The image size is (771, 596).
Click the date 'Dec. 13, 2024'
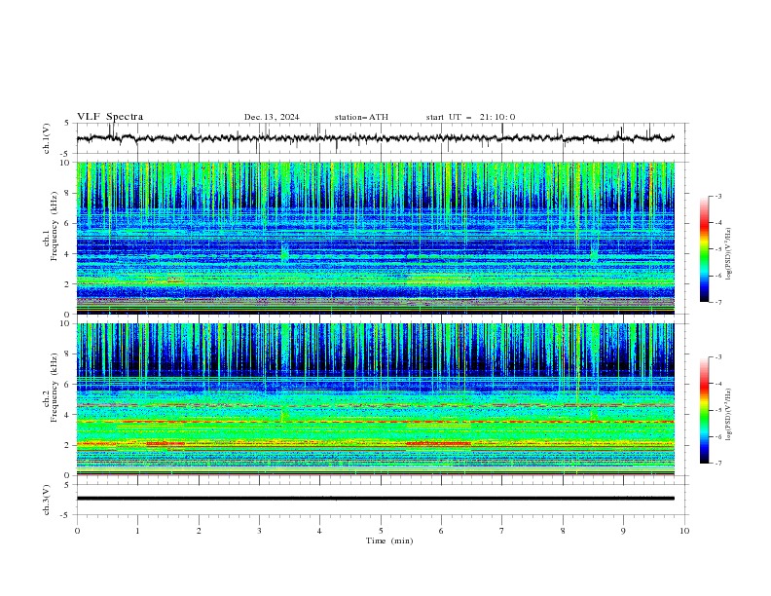click(x=272, y=117)
